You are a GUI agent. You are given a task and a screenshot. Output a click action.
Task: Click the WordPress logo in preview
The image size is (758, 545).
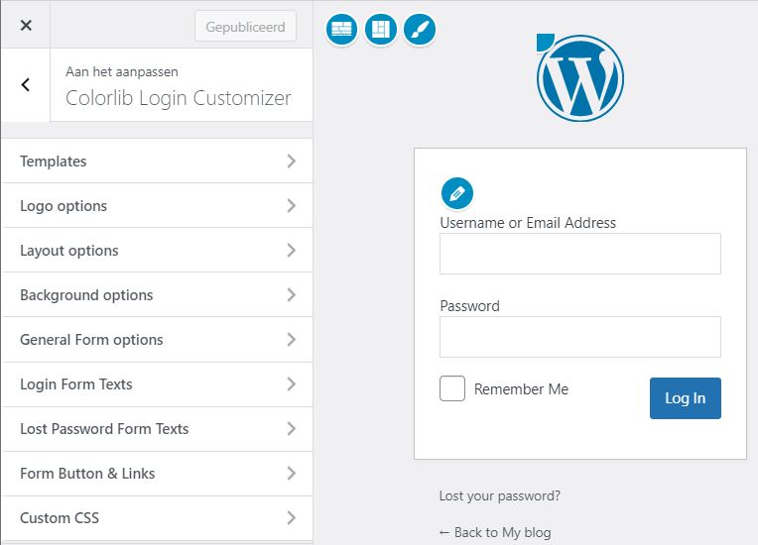[580, 77]
